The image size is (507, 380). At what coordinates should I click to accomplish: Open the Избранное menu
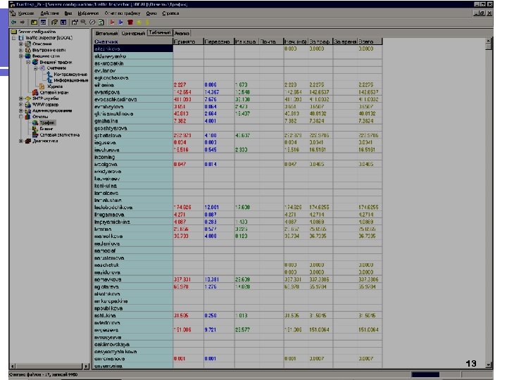tap(88, 13)
